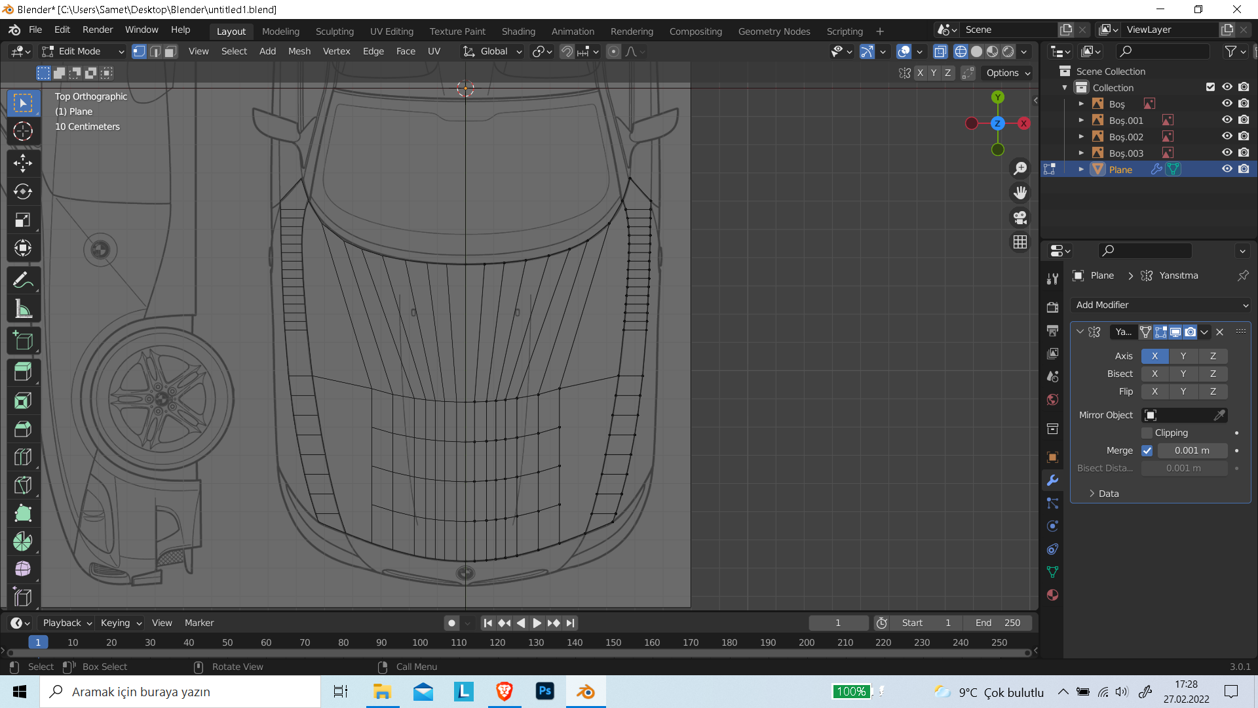Switch to the Sculpting workspace tab
The image size is (1258, 708).
(334, 31)
